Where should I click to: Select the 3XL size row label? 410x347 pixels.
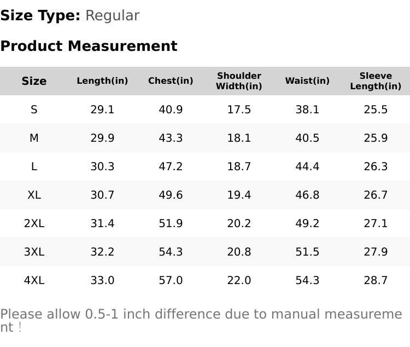(x=34, y=252)
